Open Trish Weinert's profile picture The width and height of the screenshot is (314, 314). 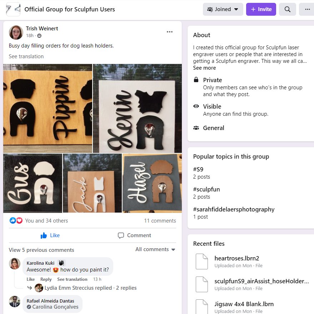pyautogui.click(x=16, y=33)
